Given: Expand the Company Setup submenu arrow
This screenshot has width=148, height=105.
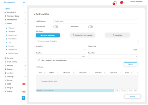Looking at the screenshot, I should 25,16.
